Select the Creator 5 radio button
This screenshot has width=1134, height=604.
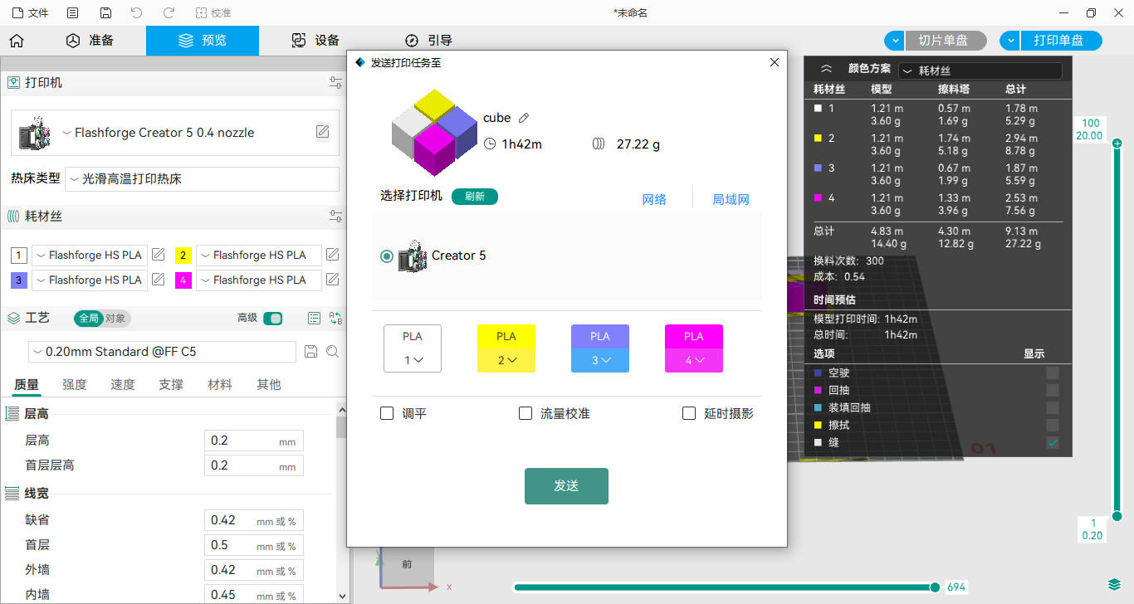[x=386, y=256]
